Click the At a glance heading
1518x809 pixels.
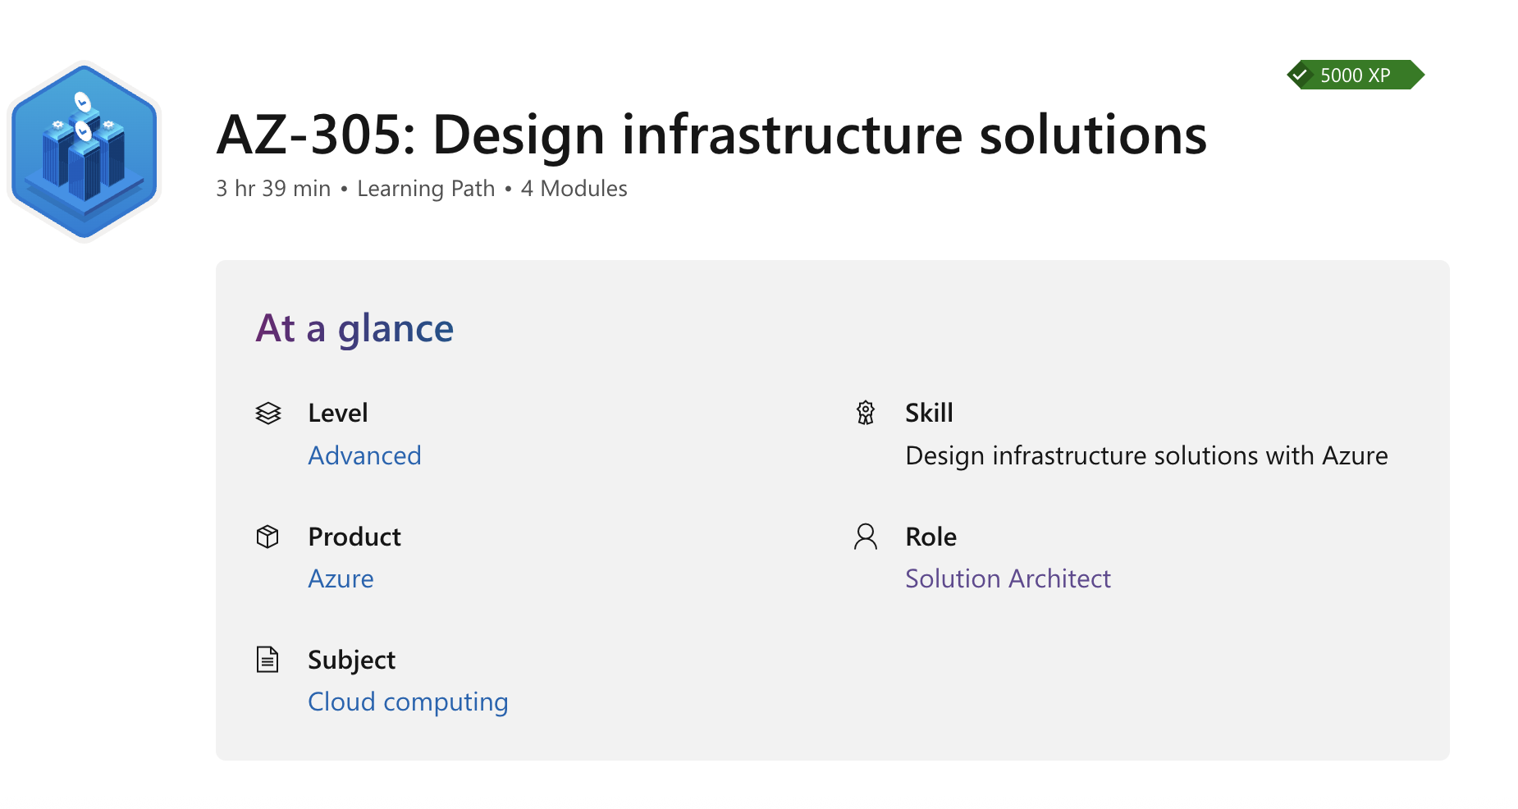click(354, 329)
